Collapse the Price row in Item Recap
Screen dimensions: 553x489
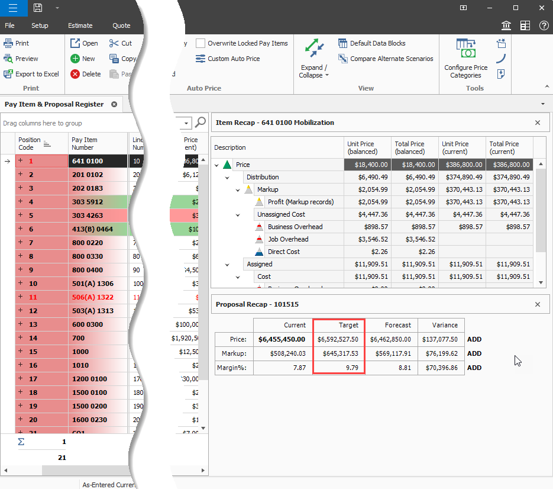click(x=217, y=165)
